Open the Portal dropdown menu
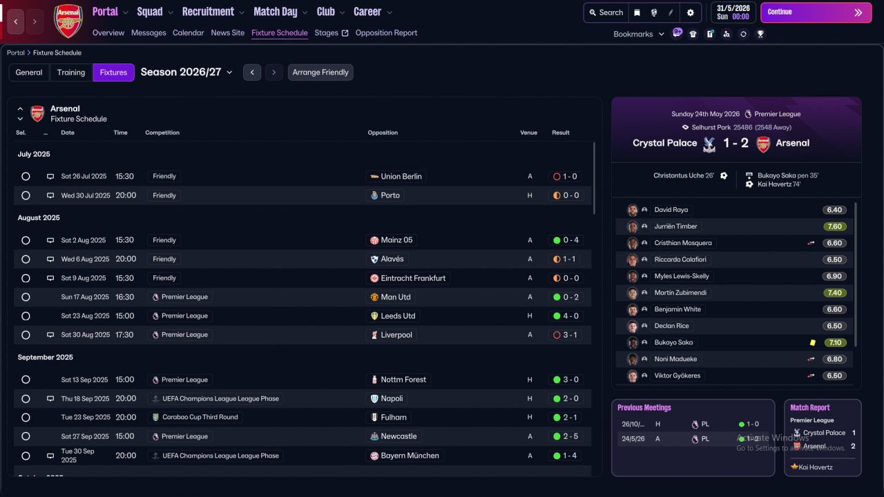The height and width of the screenshot is (497, 884). [x=110, y=12]
